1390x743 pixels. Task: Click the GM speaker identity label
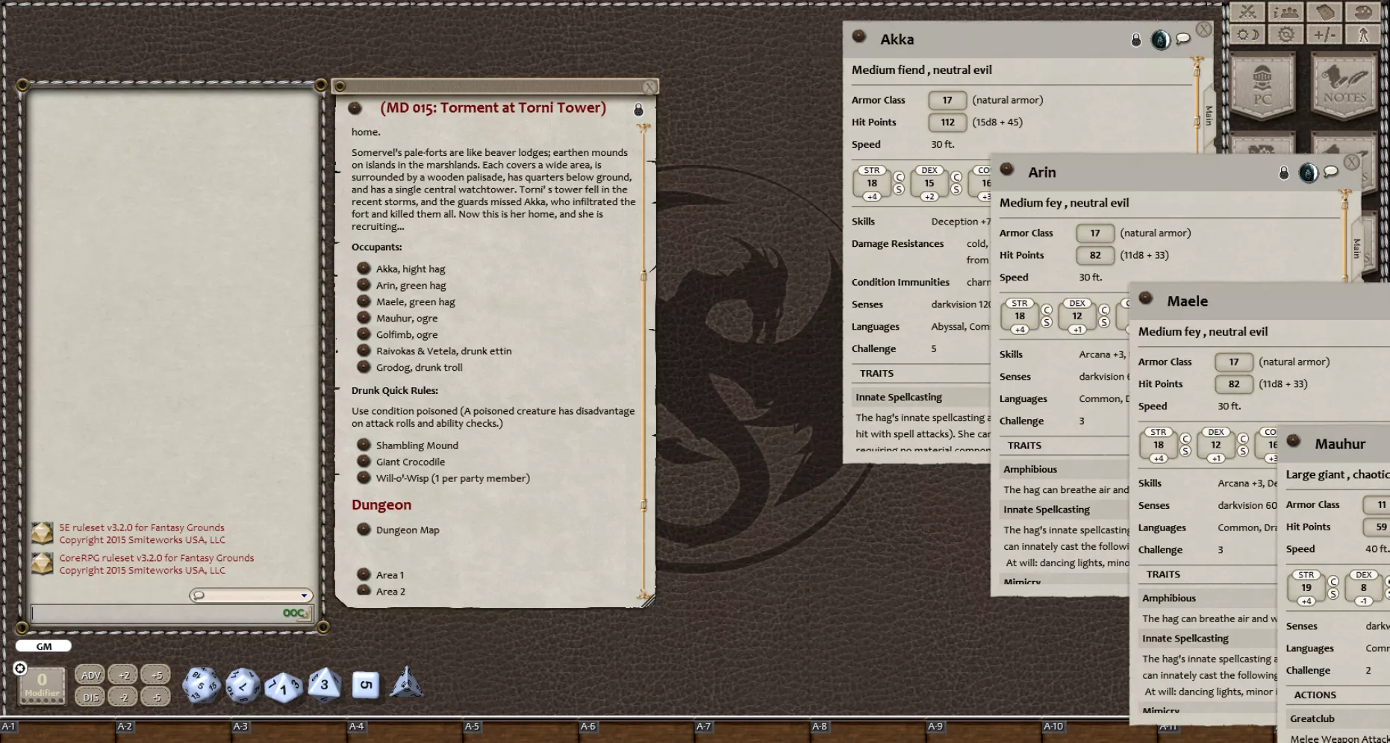click(x=44, y=647)
